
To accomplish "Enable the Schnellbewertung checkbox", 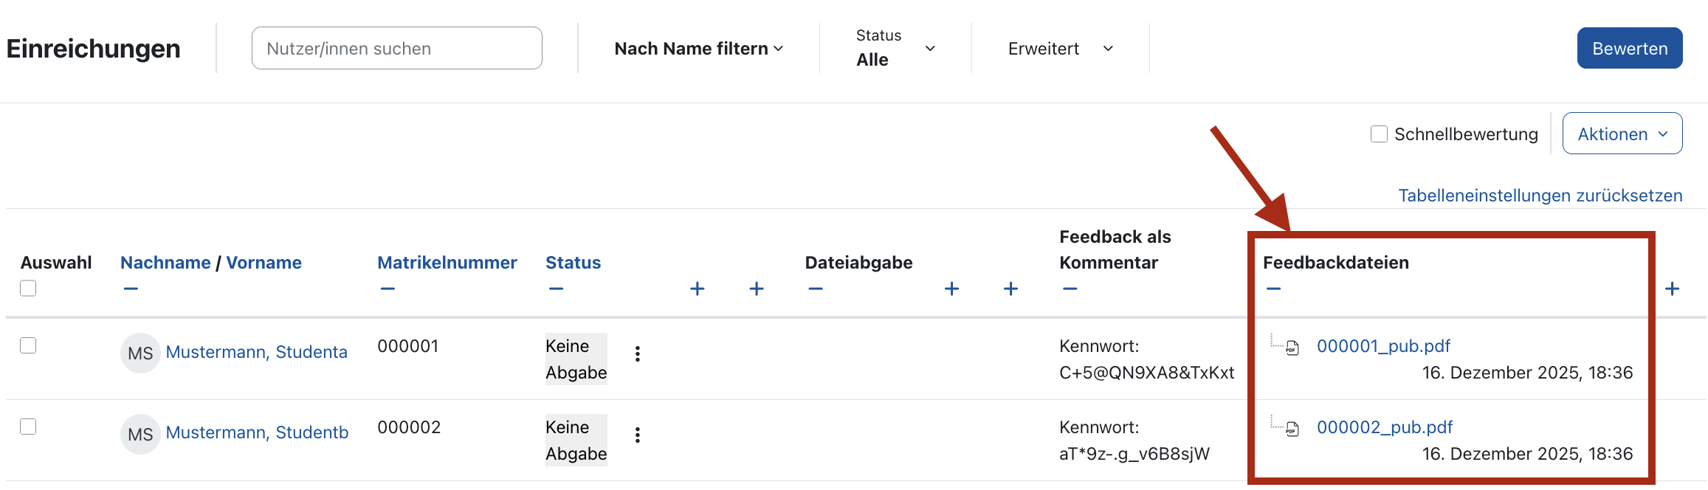I will click(x=1379, y=134).
